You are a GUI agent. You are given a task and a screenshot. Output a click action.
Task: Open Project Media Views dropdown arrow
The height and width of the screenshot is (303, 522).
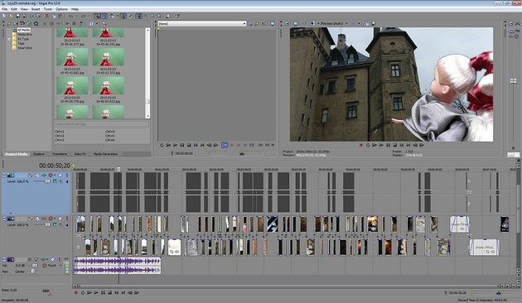click(97, 24)
